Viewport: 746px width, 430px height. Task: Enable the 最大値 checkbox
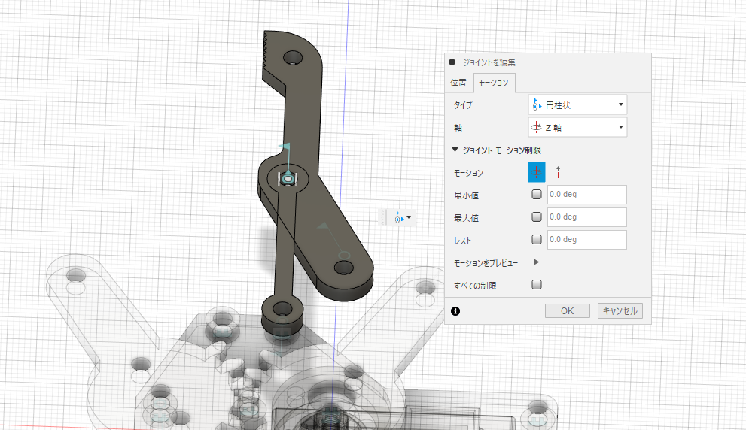pyautogui.click(x=537, y=217)
